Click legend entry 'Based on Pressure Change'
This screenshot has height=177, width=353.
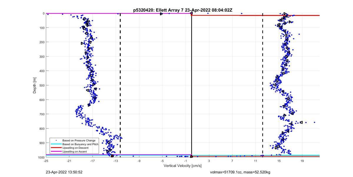(79, 140)
